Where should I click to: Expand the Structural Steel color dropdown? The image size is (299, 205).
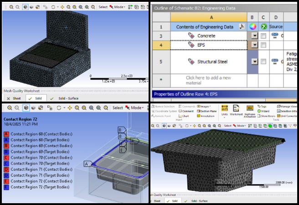[x=254, y=61]
